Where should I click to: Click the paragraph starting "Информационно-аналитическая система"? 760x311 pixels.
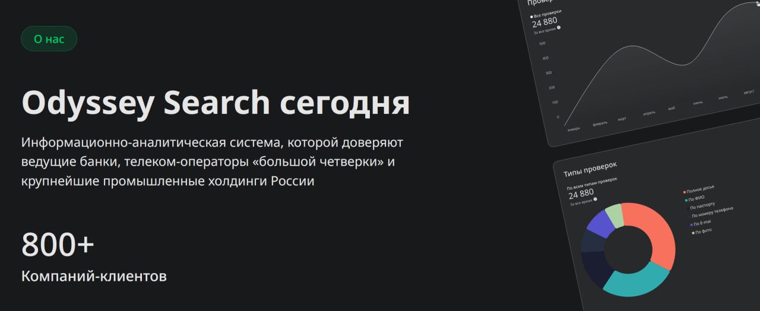(x=212, y=161)
